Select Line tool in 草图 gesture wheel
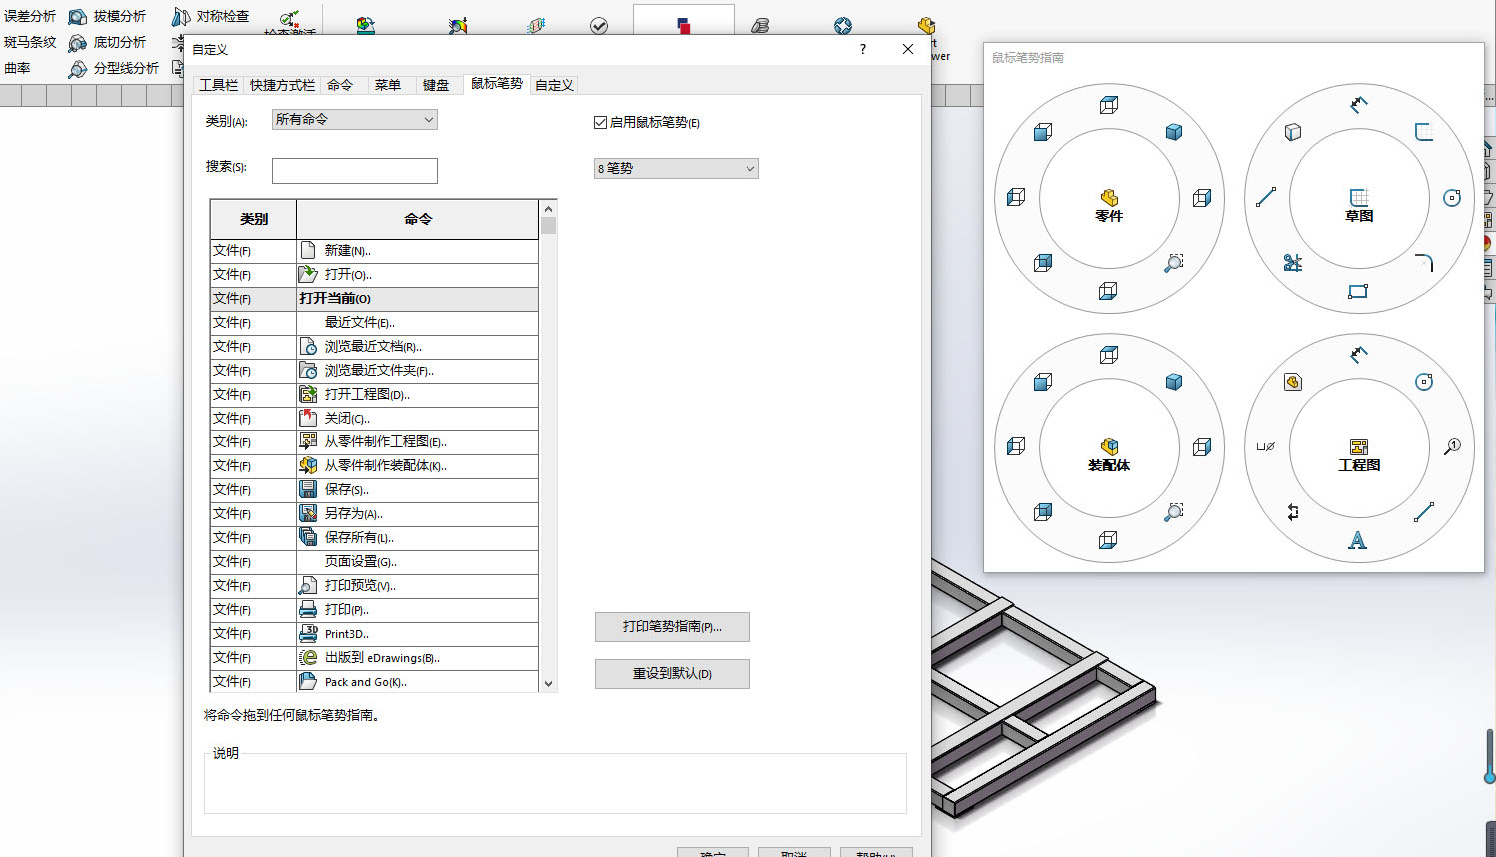The width and height of the screenshot is (1496, 857). 1266,198
